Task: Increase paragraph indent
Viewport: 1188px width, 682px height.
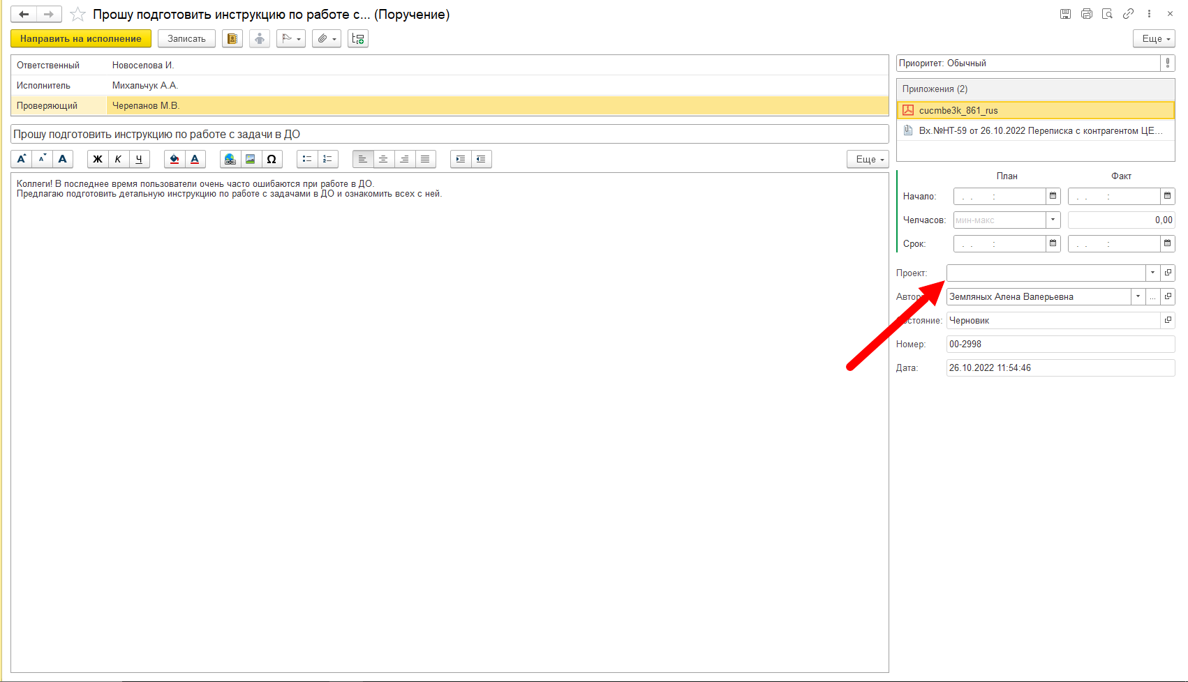Action: tap(461, 159)
